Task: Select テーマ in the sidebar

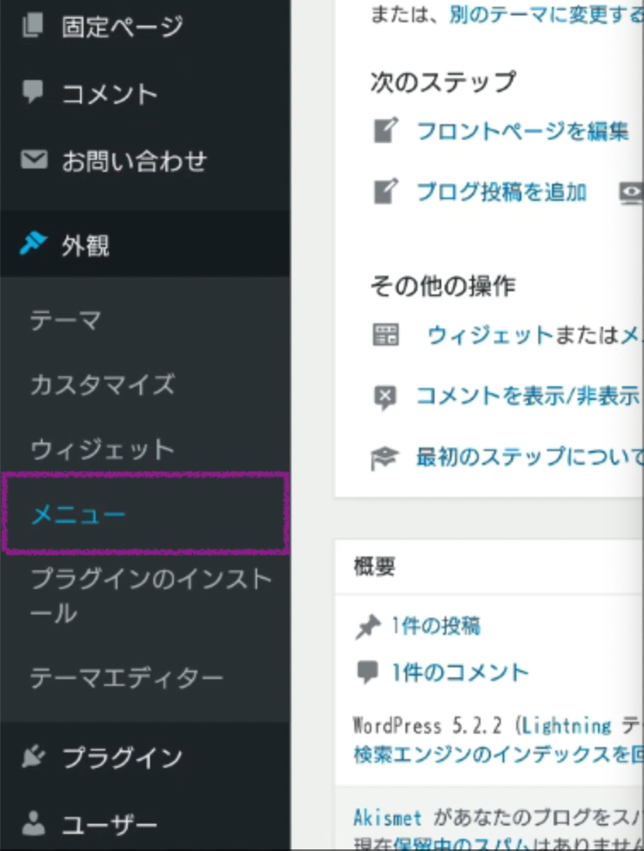Action: 66,320
